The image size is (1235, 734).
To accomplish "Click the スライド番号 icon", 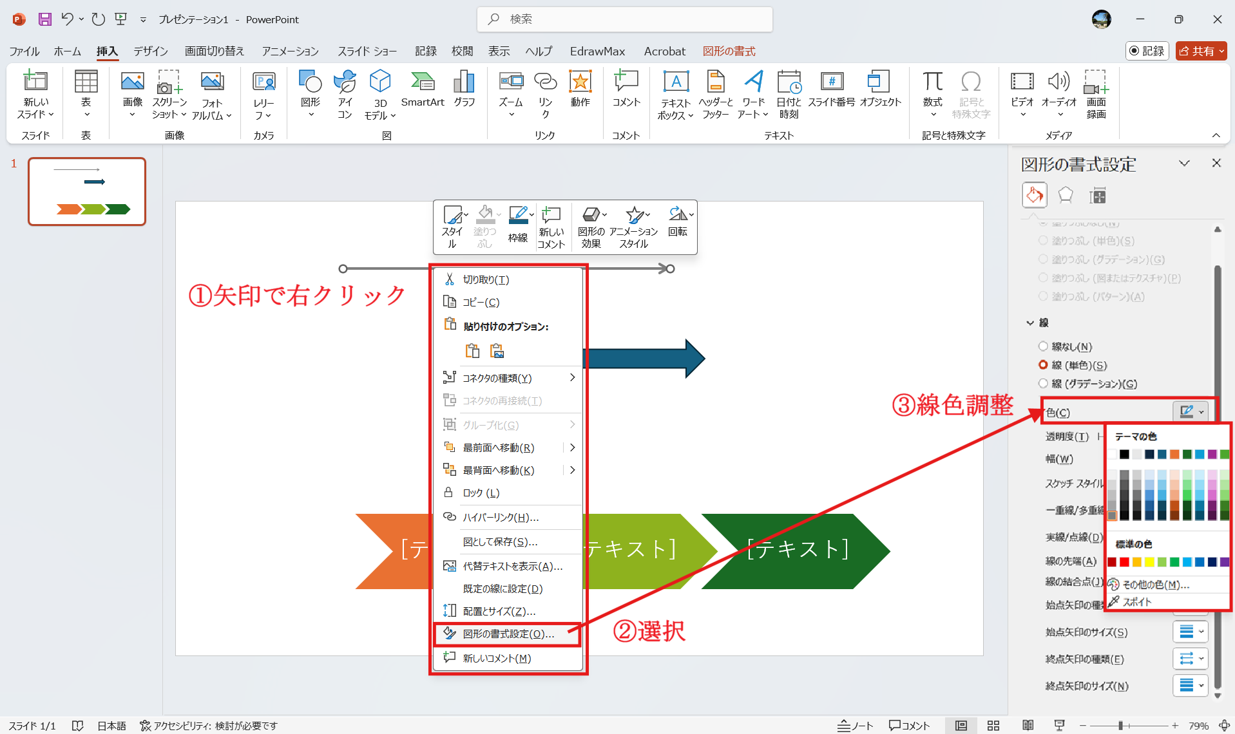I will 832,89.
